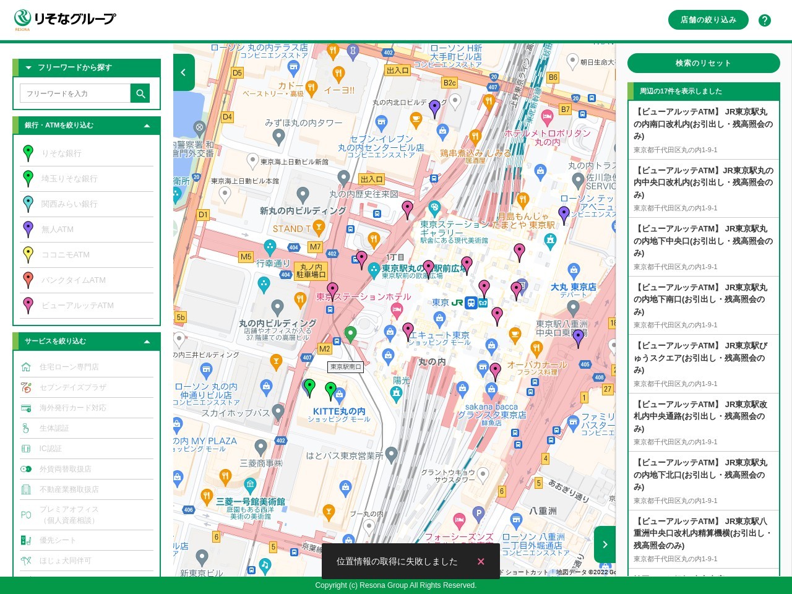Collapse the 銀行・ATMを絞り込む section
792x594 pixels.
point(147,126)
